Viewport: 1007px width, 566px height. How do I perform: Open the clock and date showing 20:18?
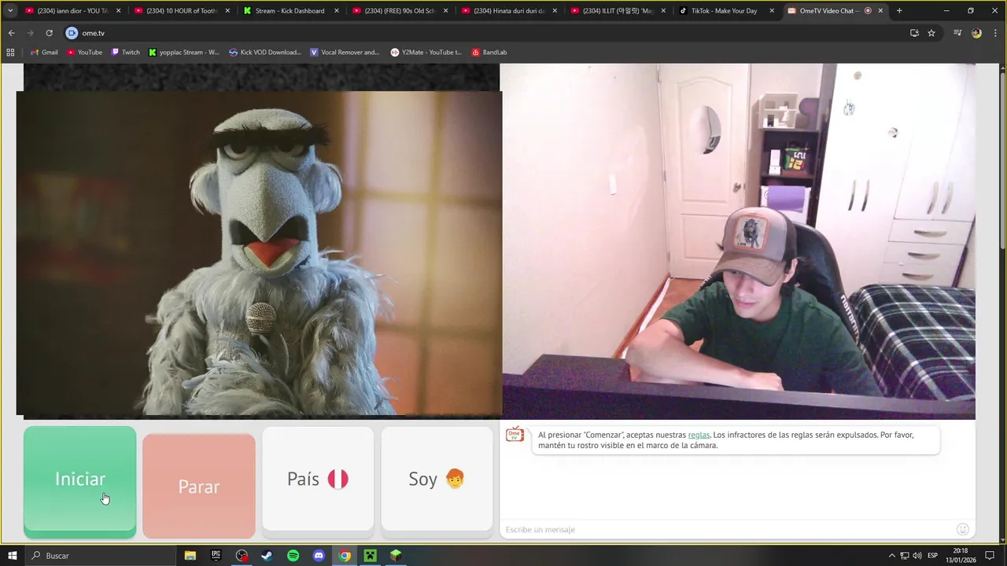pos(960,556)
